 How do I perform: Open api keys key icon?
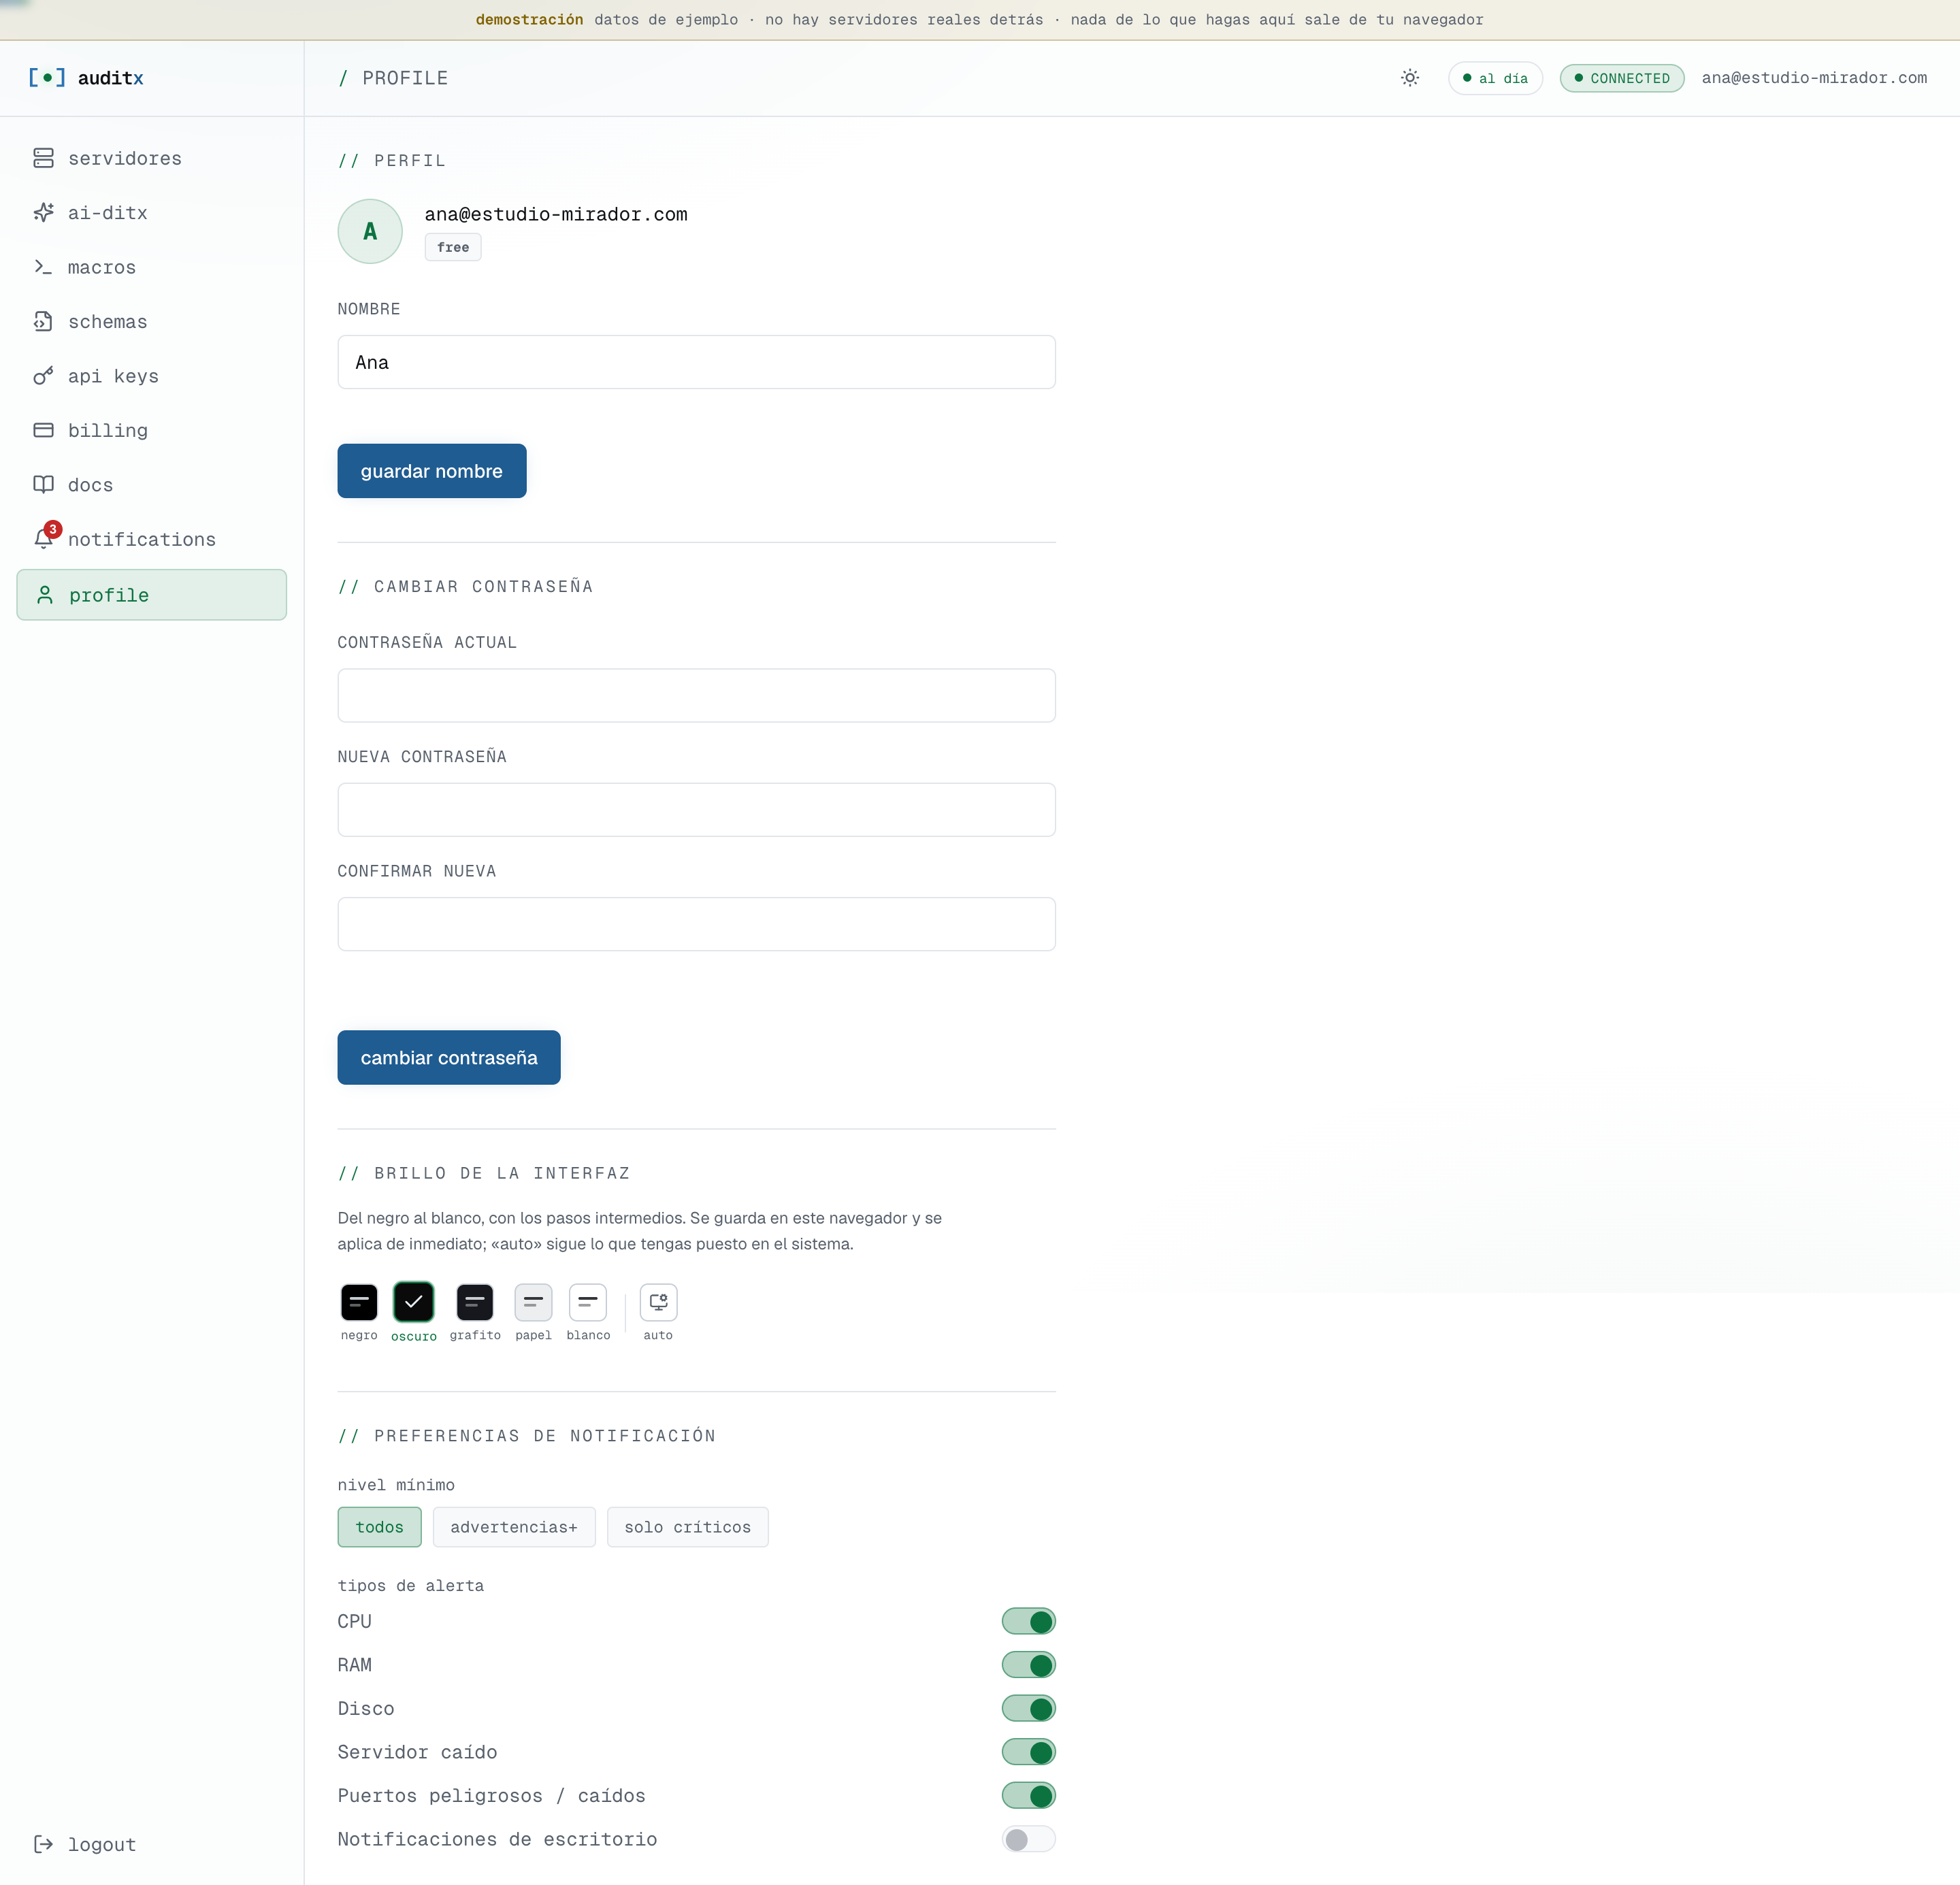point(43,376)
